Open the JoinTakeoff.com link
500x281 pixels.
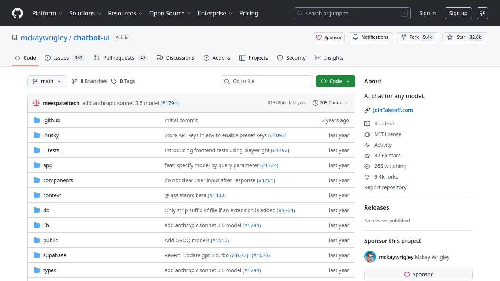point(392,110)
